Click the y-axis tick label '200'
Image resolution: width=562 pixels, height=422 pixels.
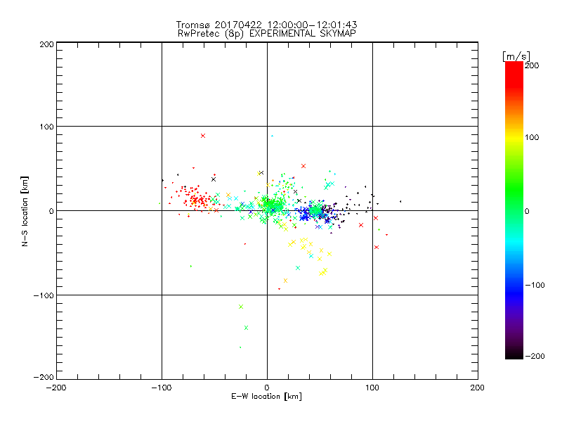pyautogui.click(x=46, y=44)
